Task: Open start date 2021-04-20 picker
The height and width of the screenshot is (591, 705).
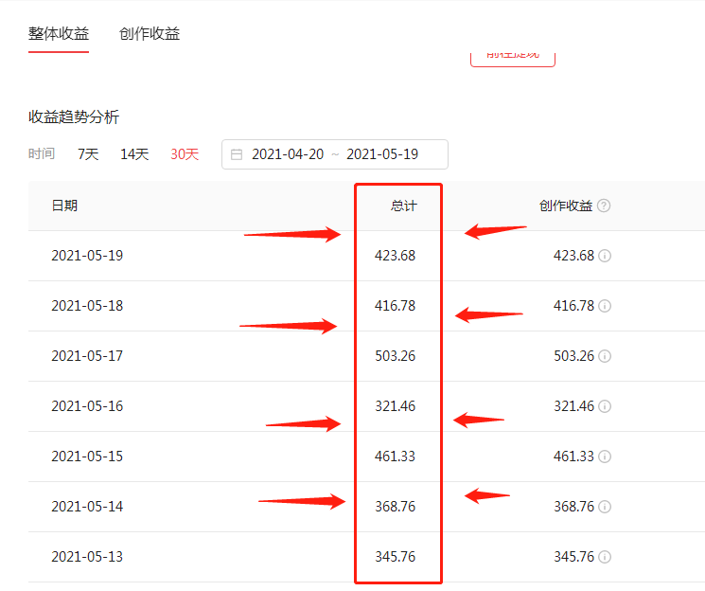Action: coord(288,154)
